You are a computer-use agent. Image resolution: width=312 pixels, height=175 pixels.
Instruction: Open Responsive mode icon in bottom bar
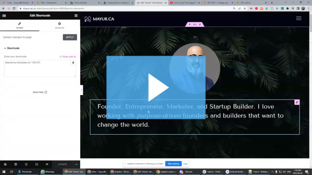(37, 164)
